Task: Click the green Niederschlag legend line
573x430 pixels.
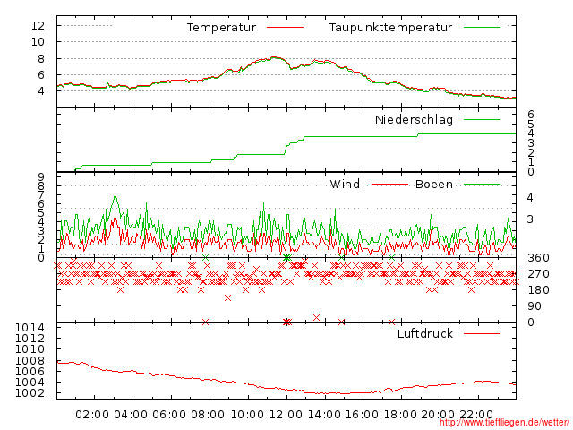Action: pos(482,119)
